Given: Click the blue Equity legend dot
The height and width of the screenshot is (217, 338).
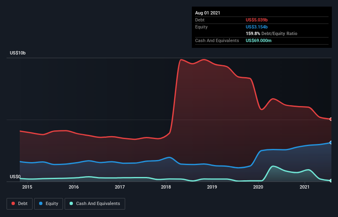Looking at the screenshot, I should 41,203.
